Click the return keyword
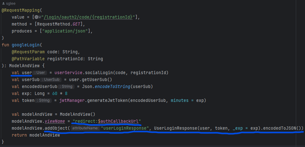The width and height of the screenshot is (305, 147). [x=19, y=135]
